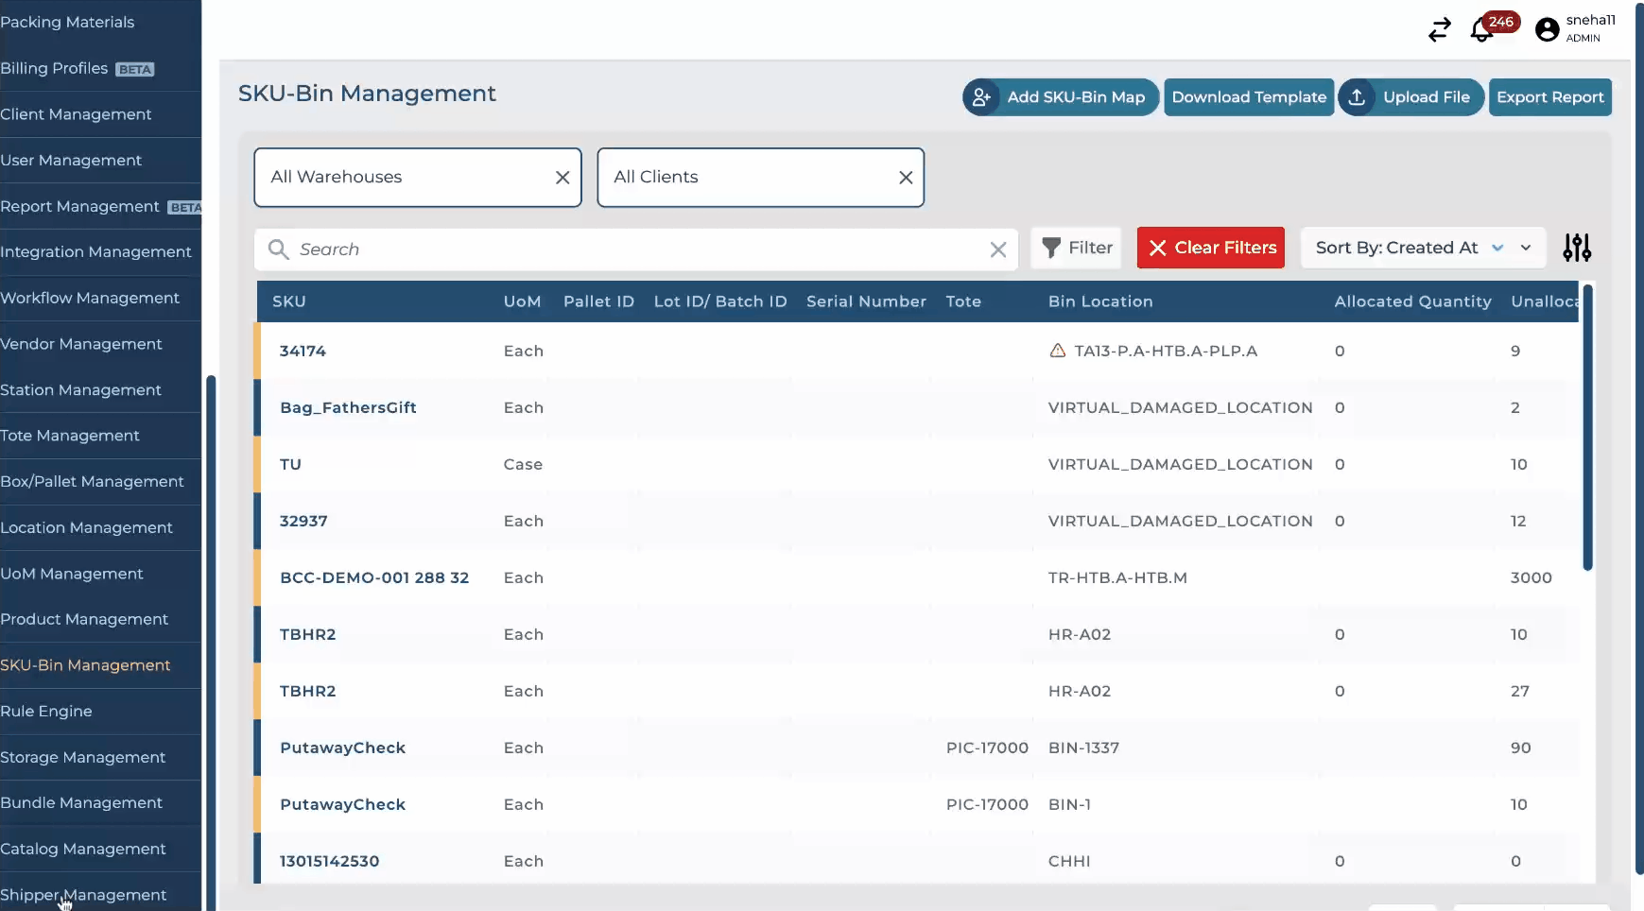Image resolution: width=1644 pixels, height=911 pixels.
Task: Open Location Management in sidebar
Action: click(87, 527)
